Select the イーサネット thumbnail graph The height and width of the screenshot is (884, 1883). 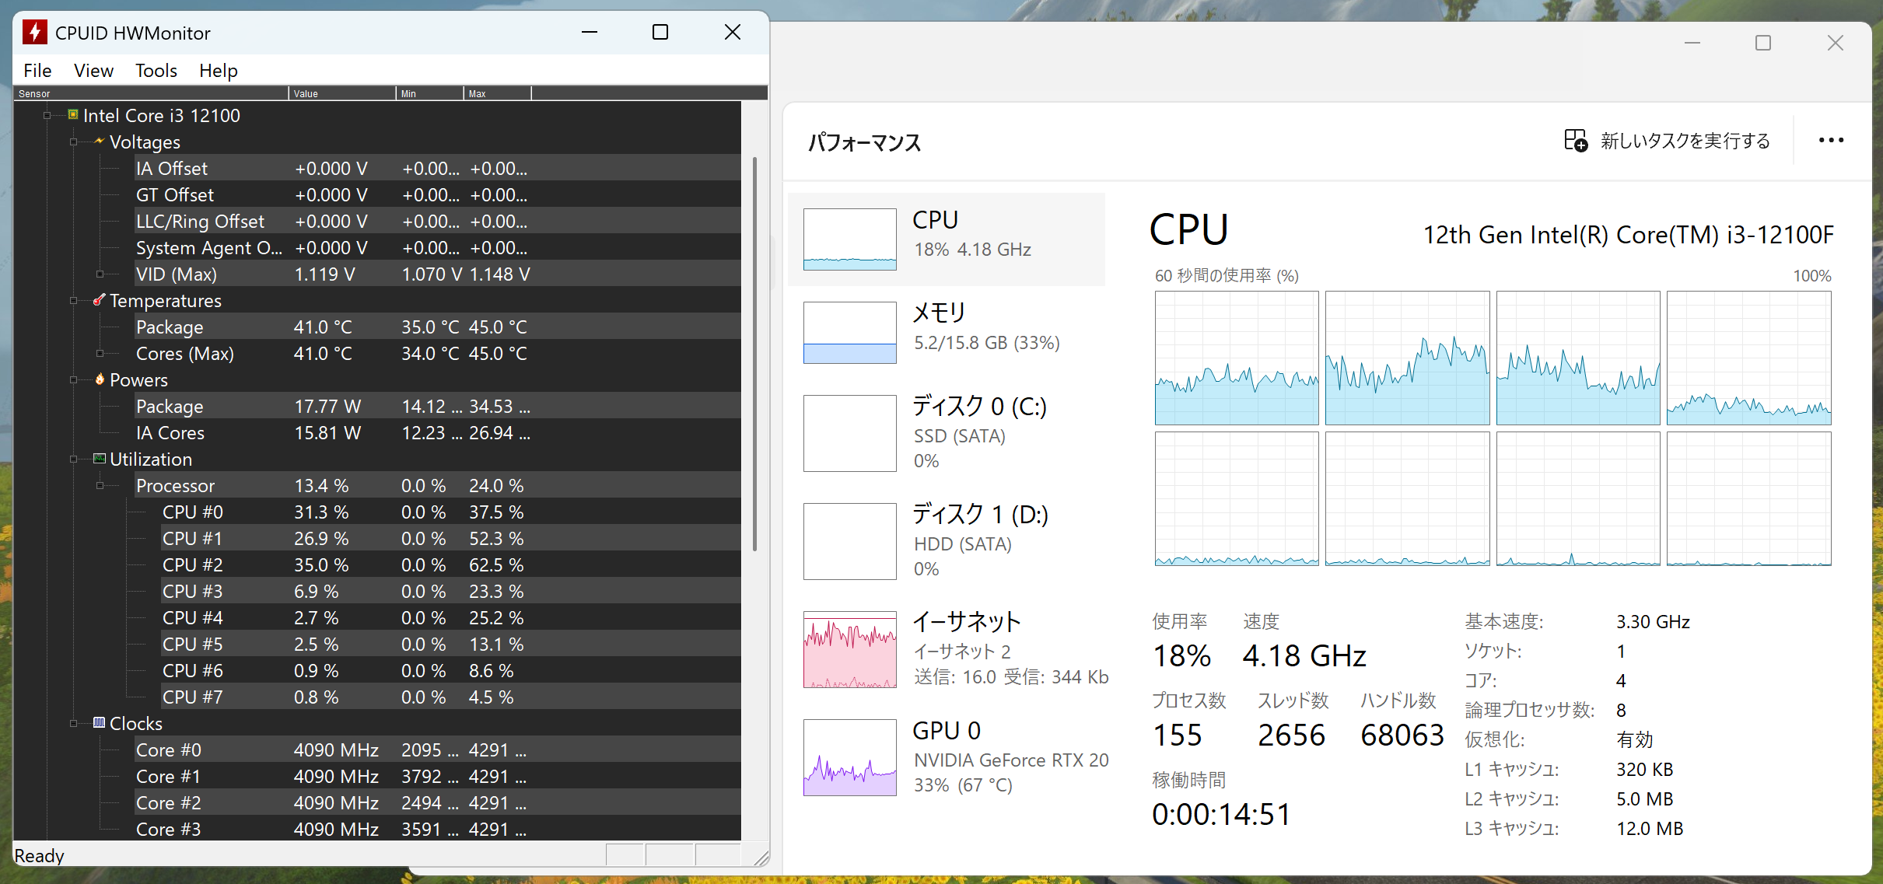click(x=849, y=649)
